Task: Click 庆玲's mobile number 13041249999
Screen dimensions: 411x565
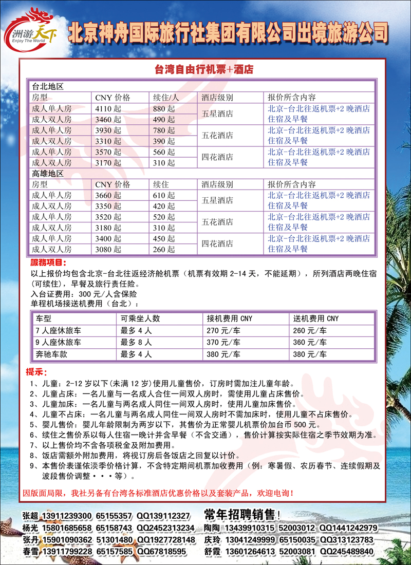Action: (x=250, y=540)
